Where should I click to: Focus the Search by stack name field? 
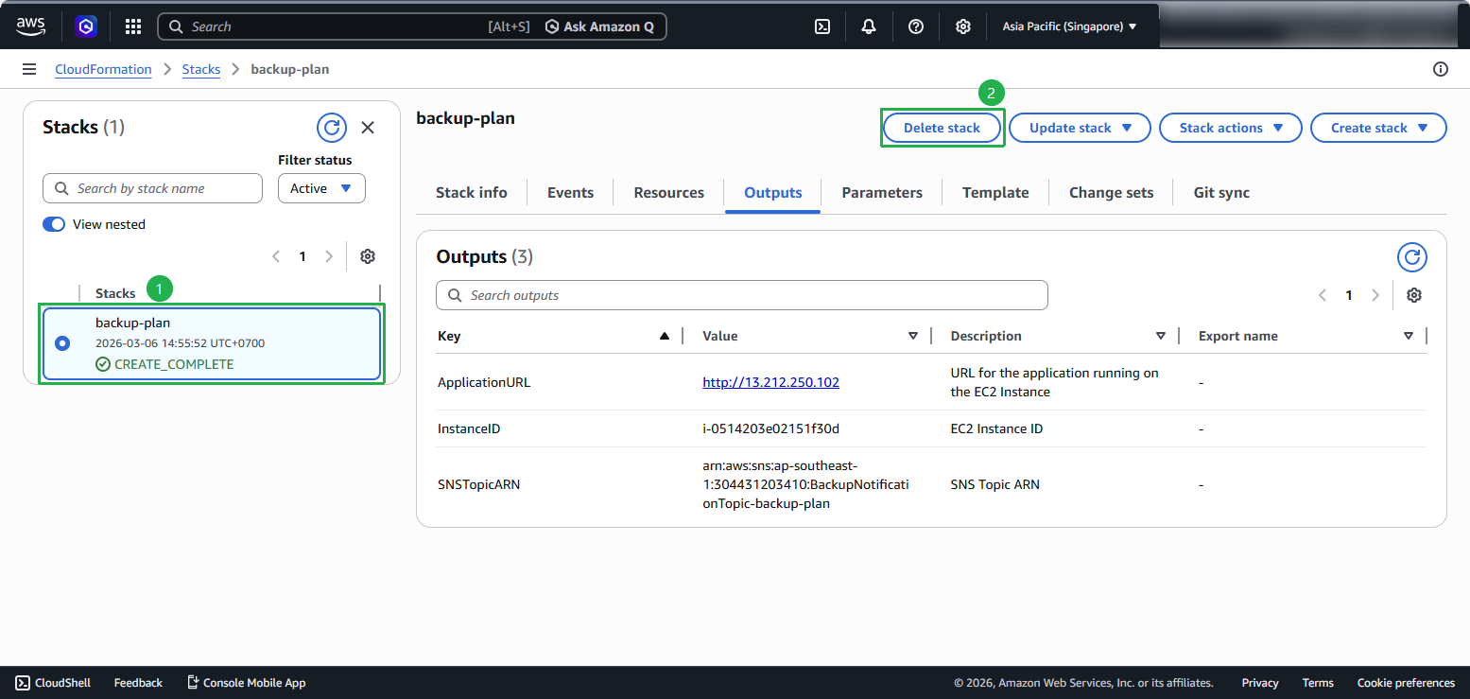[152, 188]
